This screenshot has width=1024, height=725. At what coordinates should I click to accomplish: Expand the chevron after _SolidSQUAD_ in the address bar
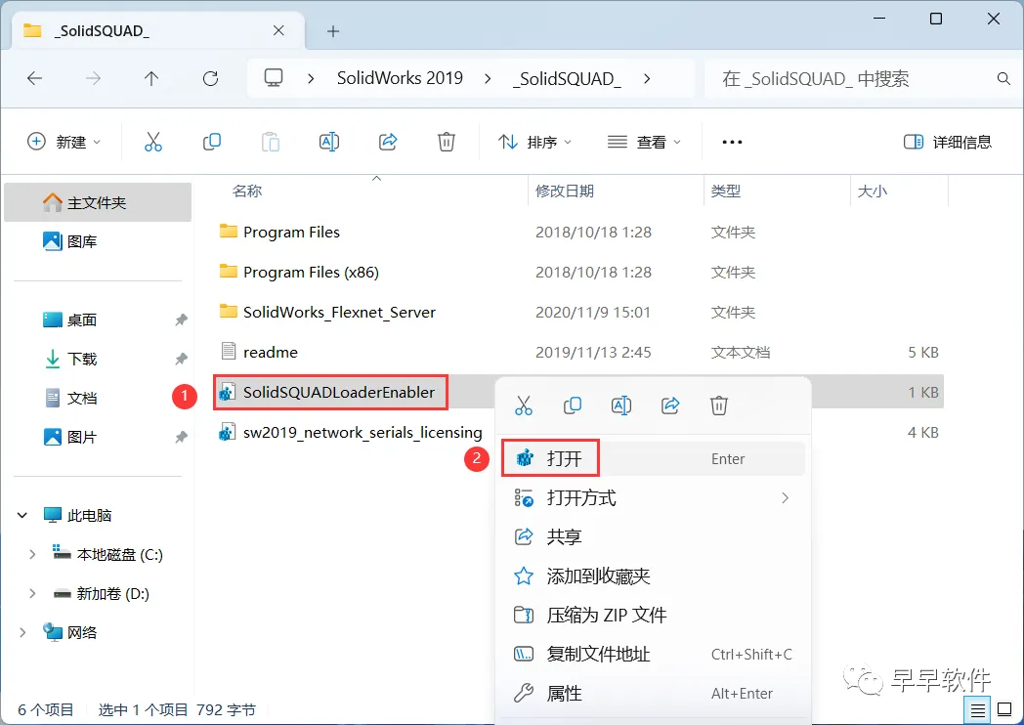[647, 79]
